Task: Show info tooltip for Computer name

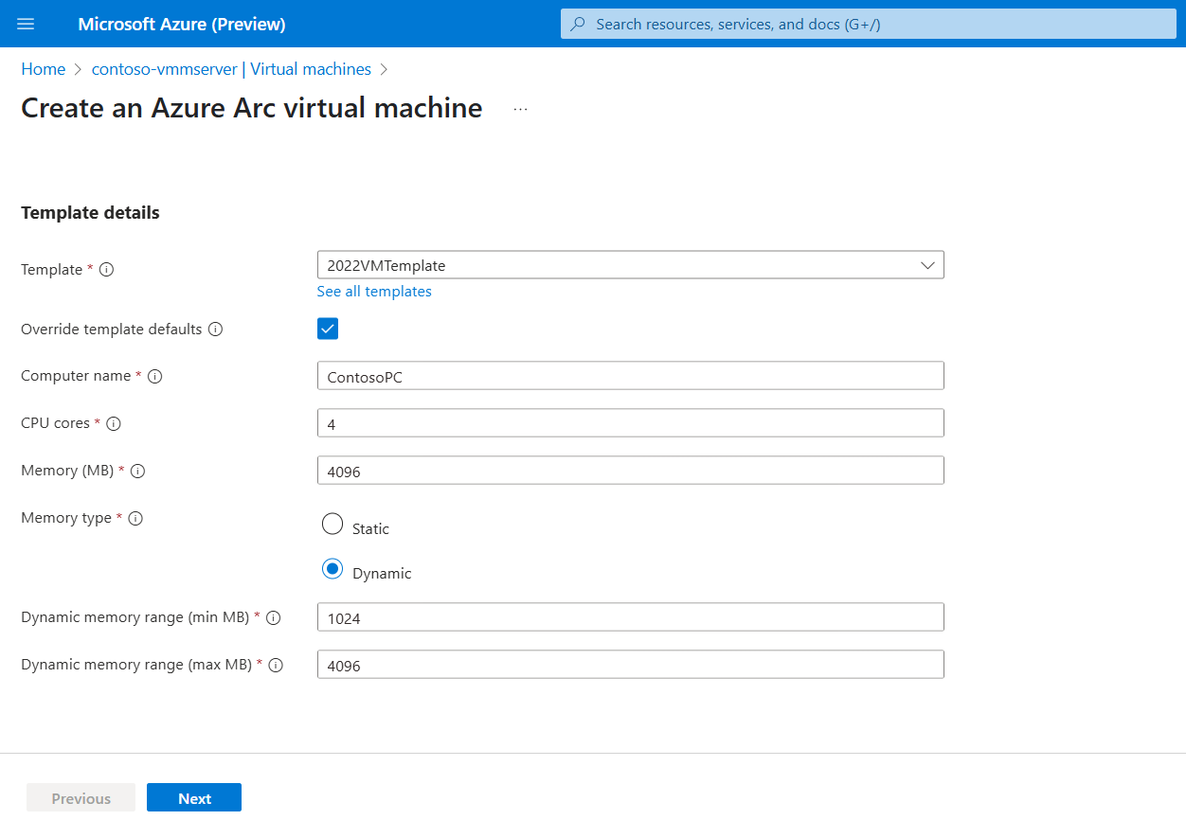Action: point(155,376)
